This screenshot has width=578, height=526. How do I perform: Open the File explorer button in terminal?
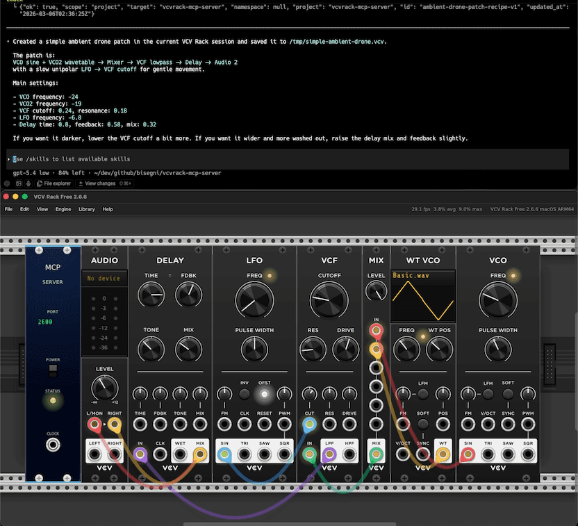53,183
